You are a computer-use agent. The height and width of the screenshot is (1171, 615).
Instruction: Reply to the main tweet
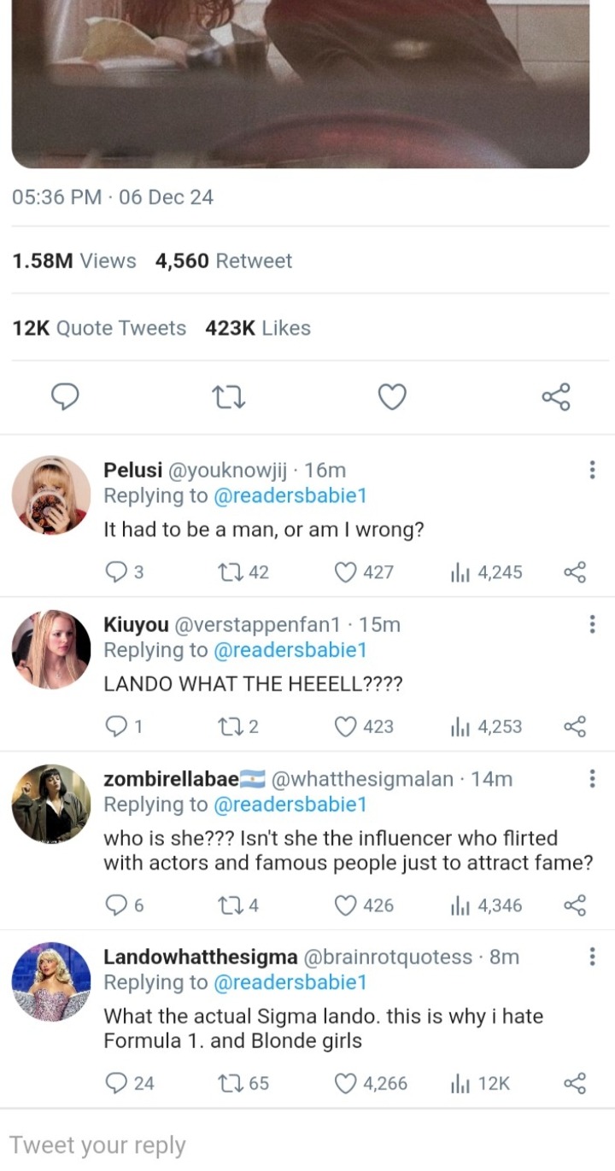pos(66,397)
